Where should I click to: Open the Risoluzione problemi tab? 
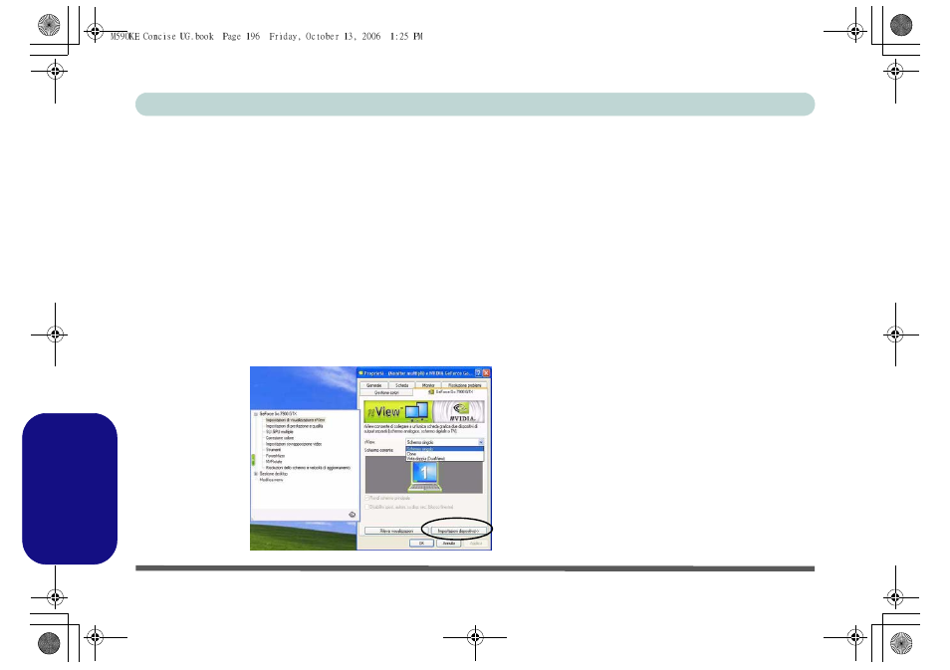(x=464, y=384)
